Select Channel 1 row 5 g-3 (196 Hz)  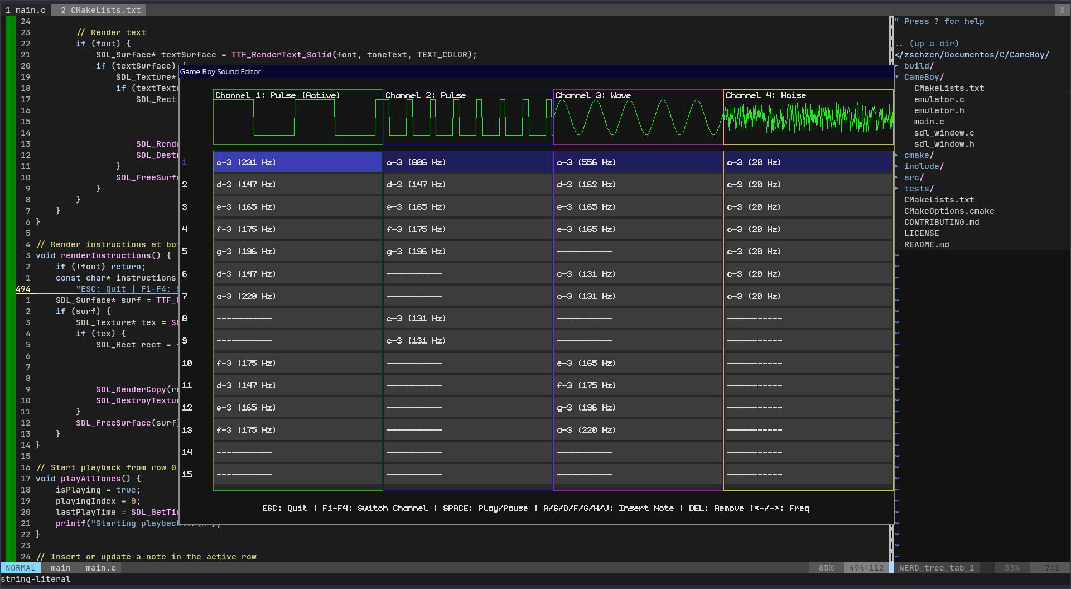(x=298, y=251)
